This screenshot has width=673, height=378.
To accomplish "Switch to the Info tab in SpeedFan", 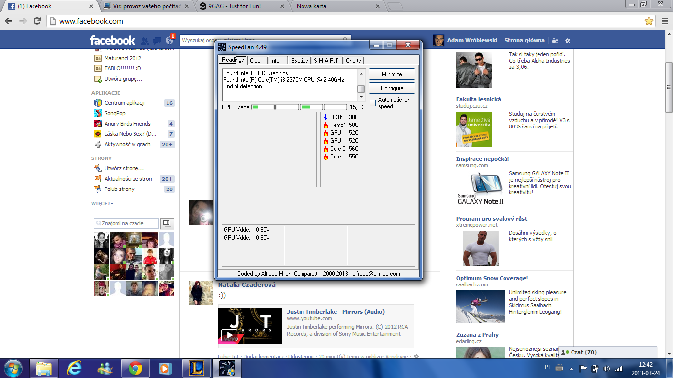I will point(275,61).
